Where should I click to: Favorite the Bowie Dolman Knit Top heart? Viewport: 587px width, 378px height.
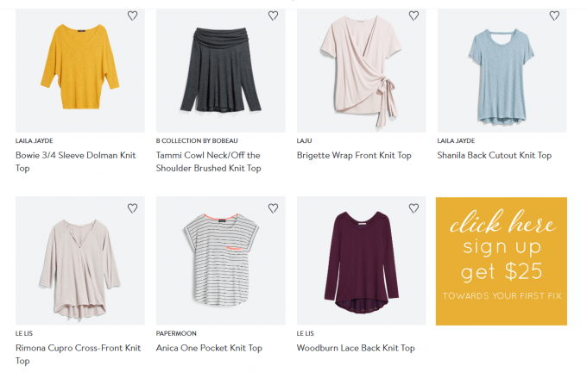point(132,15)
